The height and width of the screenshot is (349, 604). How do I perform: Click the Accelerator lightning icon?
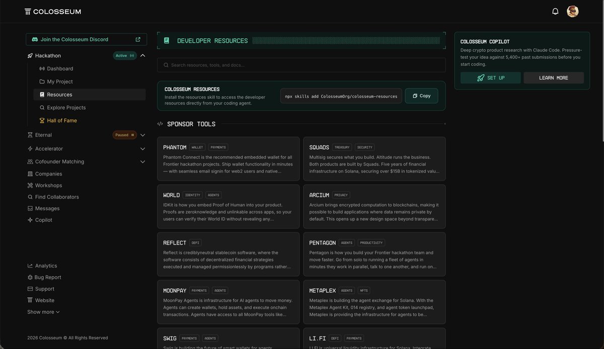pyautogui.click(x=30, y=149)
